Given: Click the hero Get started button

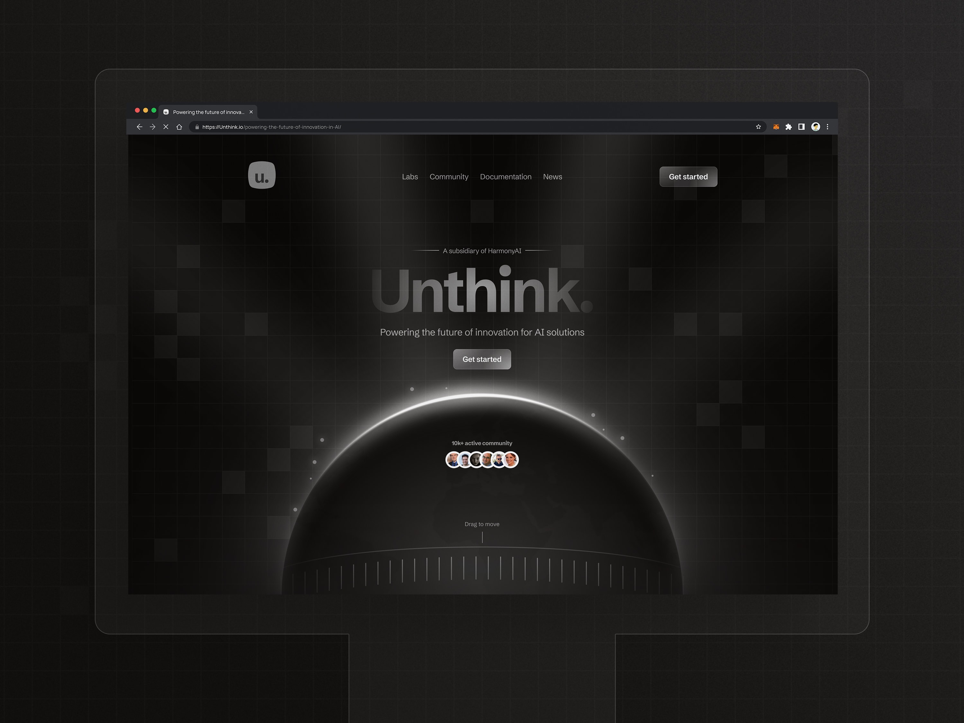Looking at the screenshot, I should (482, 359).
